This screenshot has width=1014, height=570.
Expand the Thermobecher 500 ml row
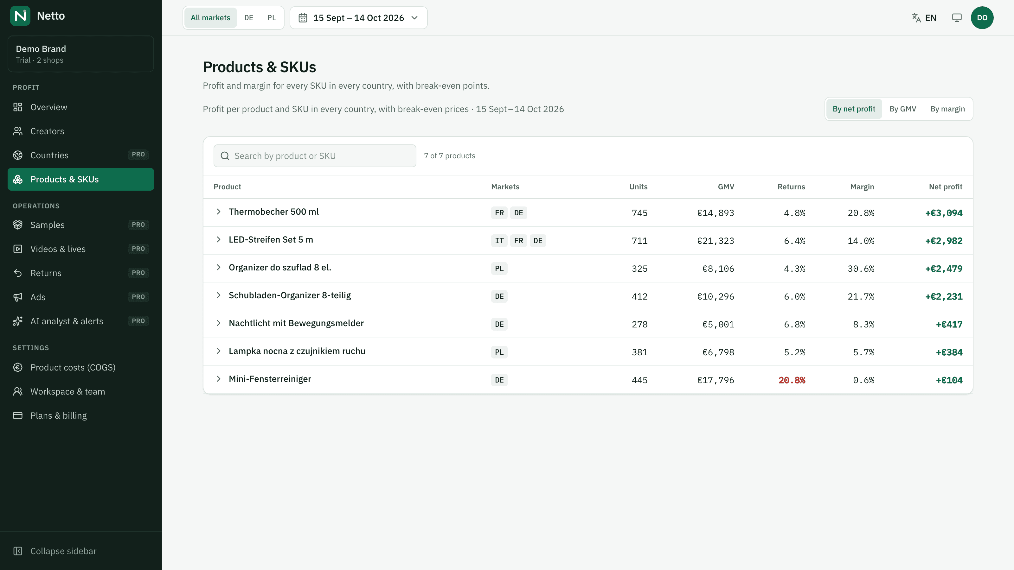click(x=218, y=212)
